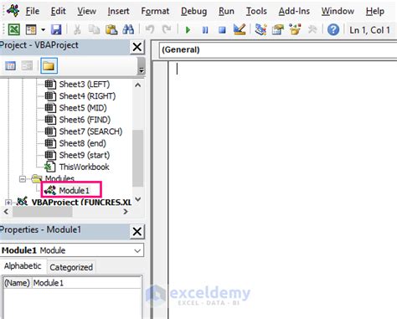397x319 pixels.
Task: Open the Format menu
Action: [155, 11]
